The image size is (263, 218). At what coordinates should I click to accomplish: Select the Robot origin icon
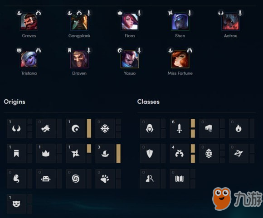point(46,179)
